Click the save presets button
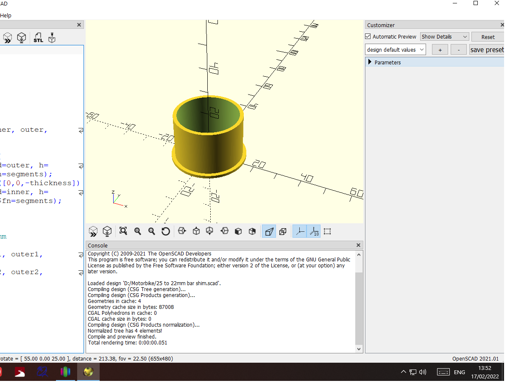This screenshot has height=386, width=510. click(487, 50)
